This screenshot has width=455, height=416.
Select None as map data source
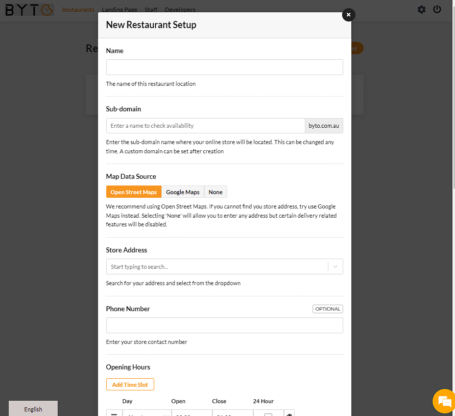(215, 192)
